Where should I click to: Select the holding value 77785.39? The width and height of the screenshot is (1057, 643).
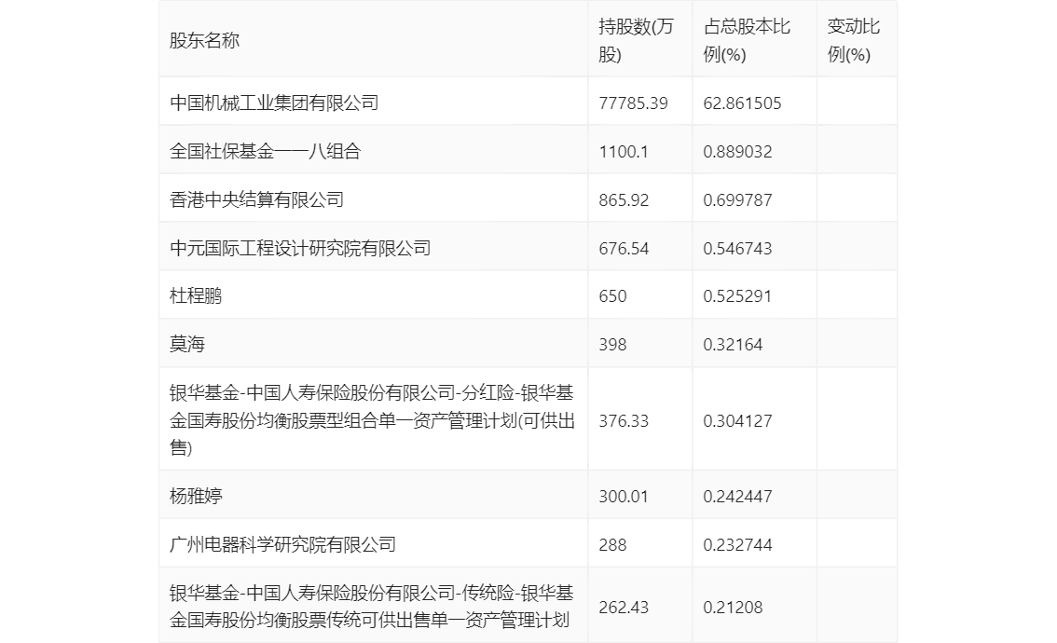point(633,103)
